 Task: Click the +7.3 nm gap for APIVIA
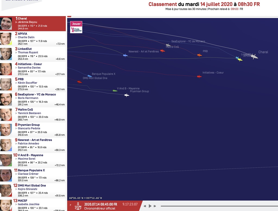(x=61, y=44)
